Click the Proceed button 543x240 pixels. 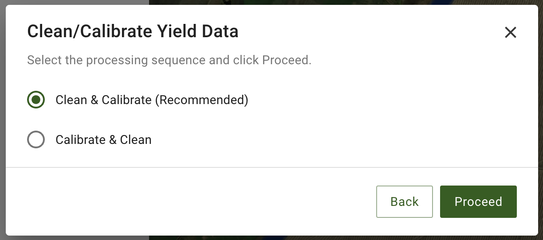tap(478, 201)
